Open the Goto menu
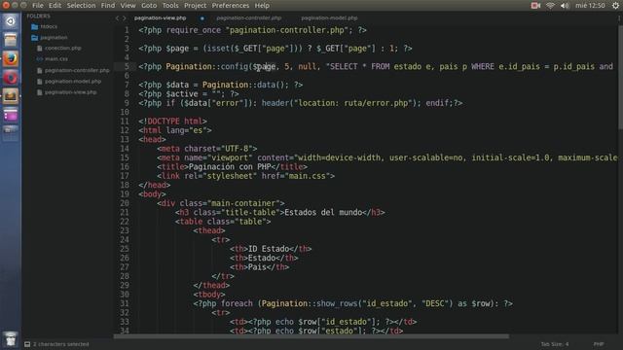This screenshot has width=623, height=350. tap(149, 6)
